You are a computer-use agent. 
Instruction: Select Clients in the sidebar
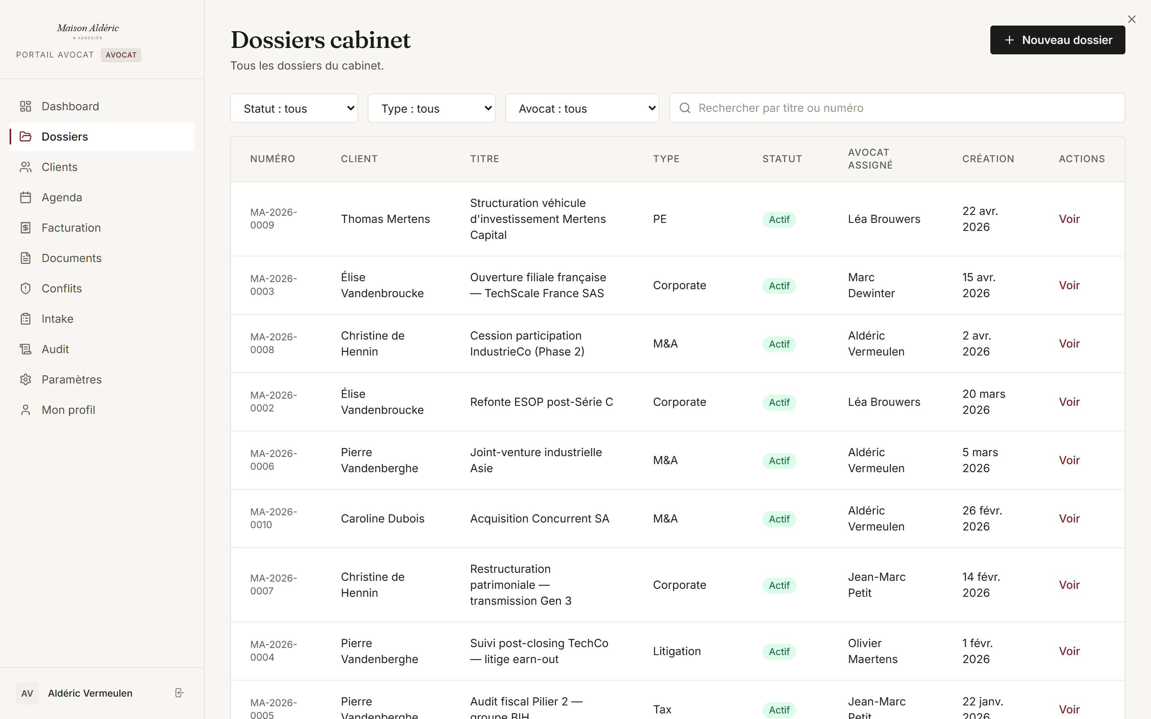(102, 167)
